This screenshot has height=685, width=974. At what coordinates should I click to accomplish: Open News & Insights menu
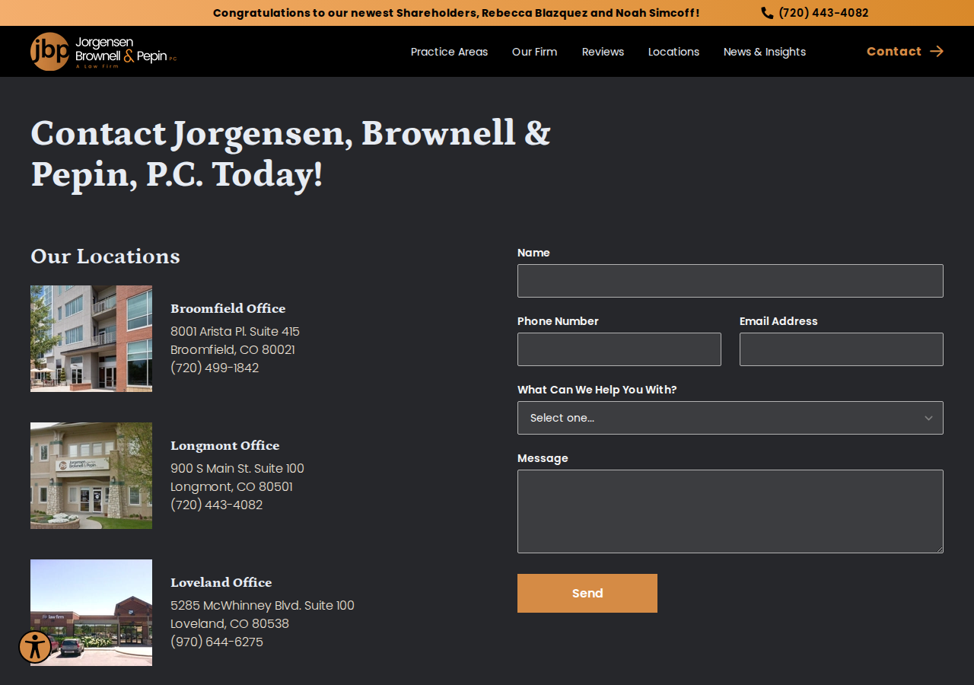(x=765, y=52)
